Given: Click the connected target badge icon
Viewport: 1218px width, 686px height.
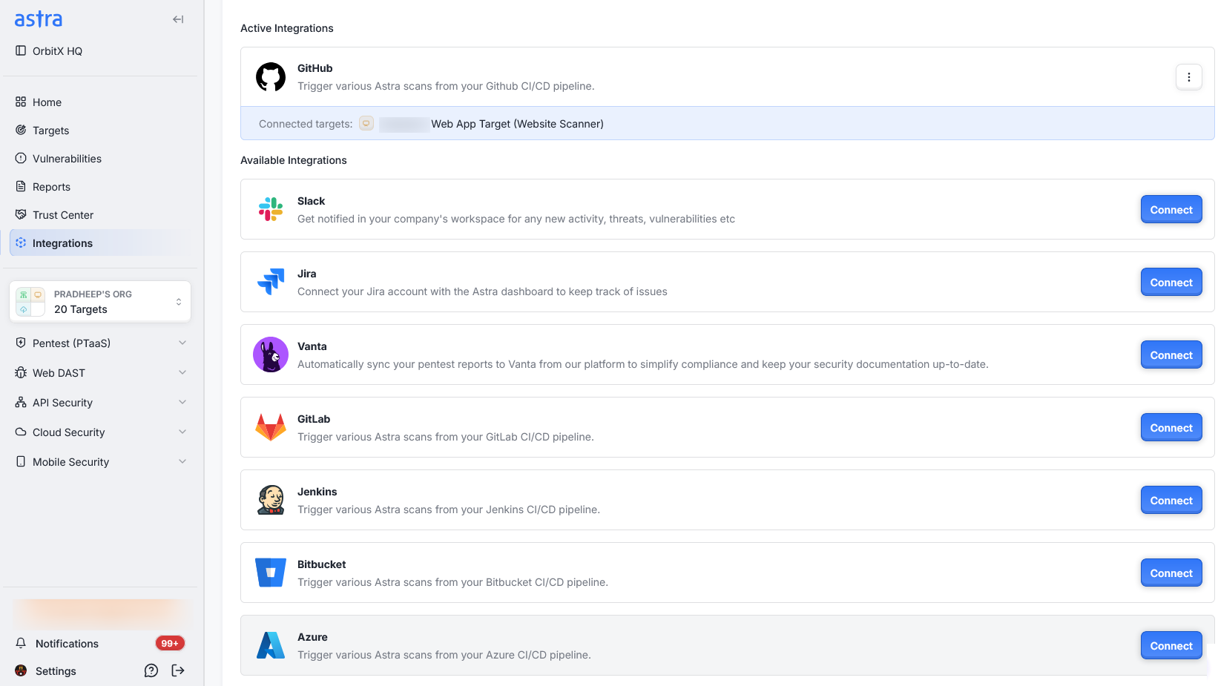Looking at the screenshot, I should point(366,123).
